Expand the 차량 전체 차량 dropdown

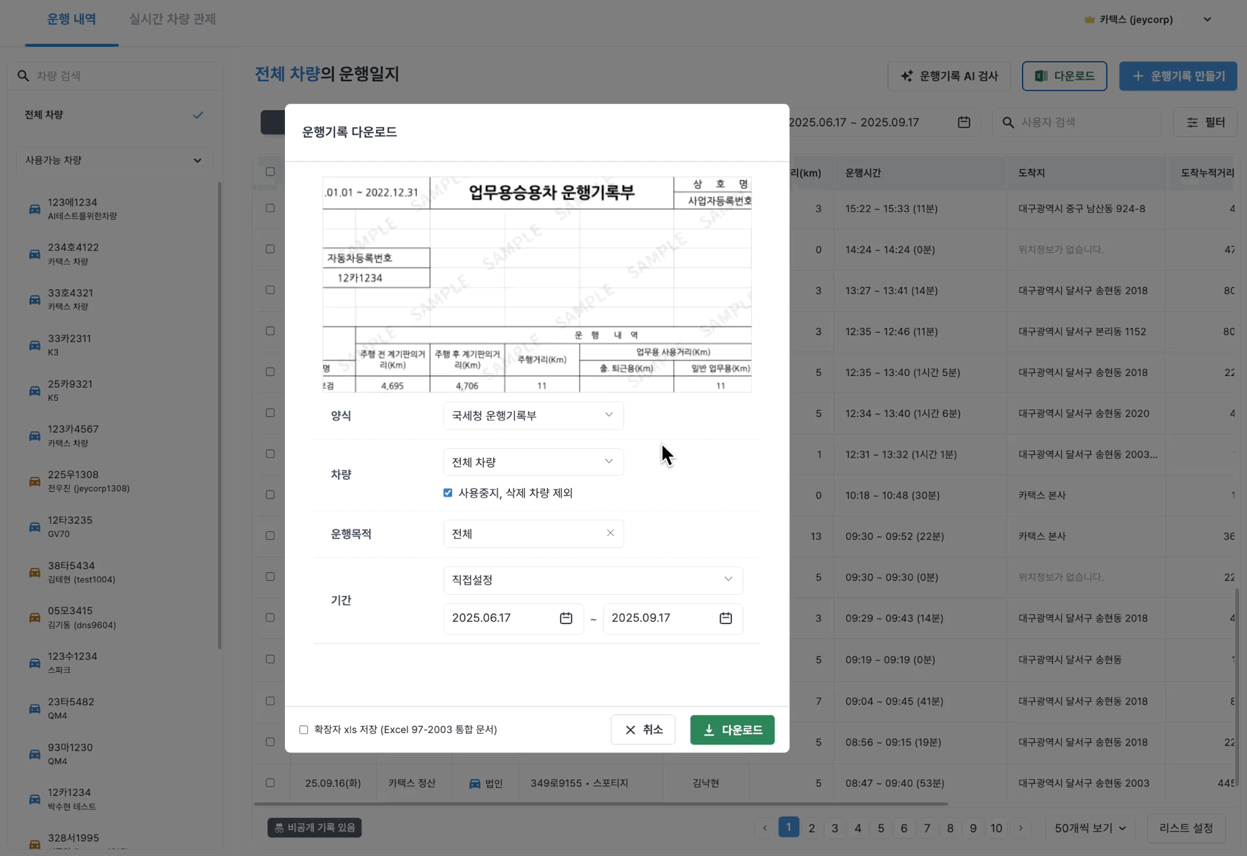(533, 462)
